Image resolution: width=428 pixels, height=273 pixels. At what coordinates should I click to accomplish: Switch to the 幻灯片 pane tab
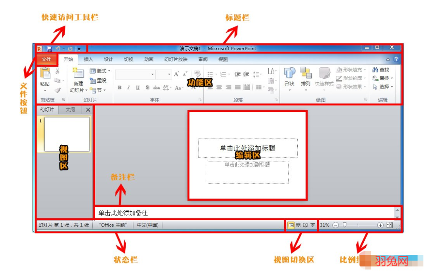47,110
